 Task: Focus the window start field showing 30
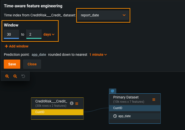[x=11, y=34]
